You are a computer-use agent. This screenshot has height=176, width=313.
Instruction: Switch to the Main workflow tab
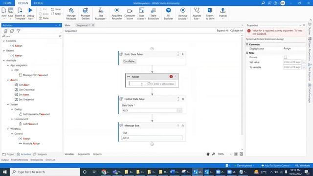[x=67, y=25]
